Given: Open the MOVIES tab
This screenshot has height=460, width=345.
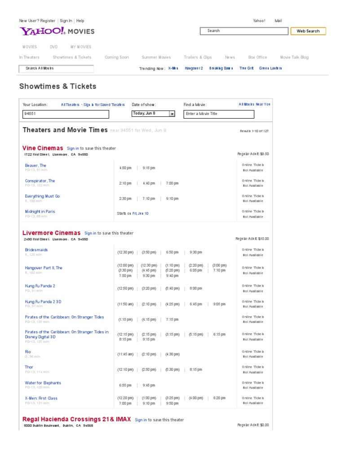Looking at the screenshot, I should pyautogui.click(x=30, y=47).
